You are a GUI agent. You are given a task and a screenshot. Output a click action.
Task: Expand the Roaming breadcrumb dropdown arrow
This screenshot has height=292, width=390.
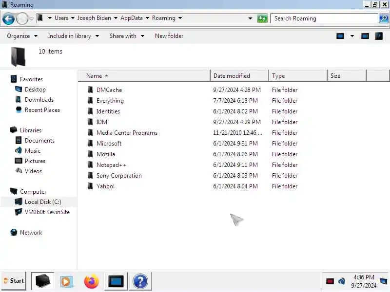pyautogui.click(x=180, y=18)
